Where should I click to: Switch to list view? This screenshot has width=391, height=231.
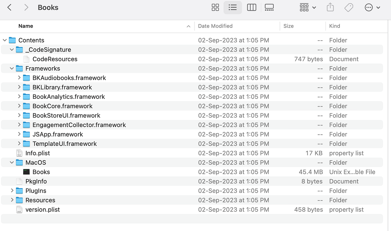(233, 7)
